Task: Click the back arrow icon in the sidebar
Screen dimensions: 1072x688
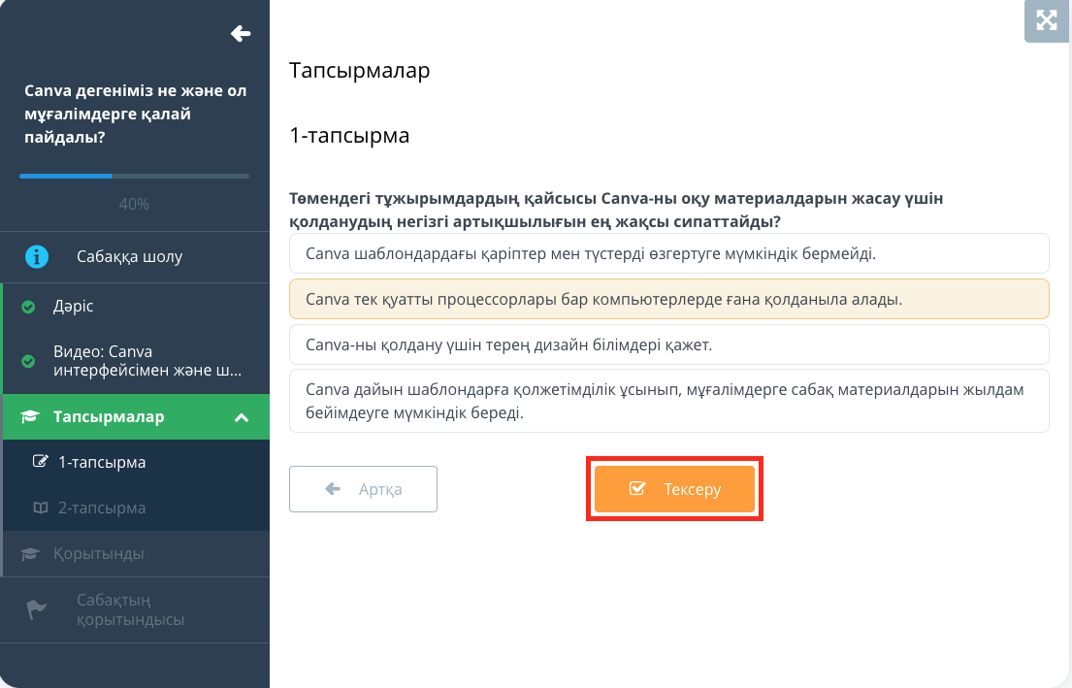Action: tap(241, 34)
